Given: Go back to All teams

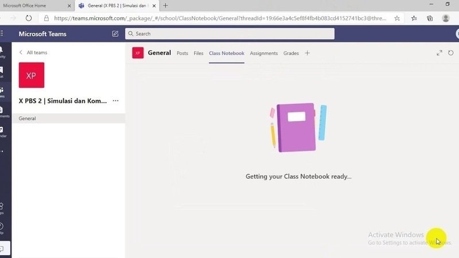Looking at the screenshot, I should pyautogui.click(x=33, y=53).
